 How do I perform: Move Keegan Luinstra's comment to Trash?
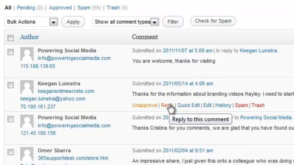[x=258, y=105]
